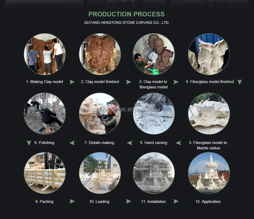Image resolution: width=254 pixels, height=219 pixels.
Task: Click the arrow after Packing label
Action: point(72,201)
